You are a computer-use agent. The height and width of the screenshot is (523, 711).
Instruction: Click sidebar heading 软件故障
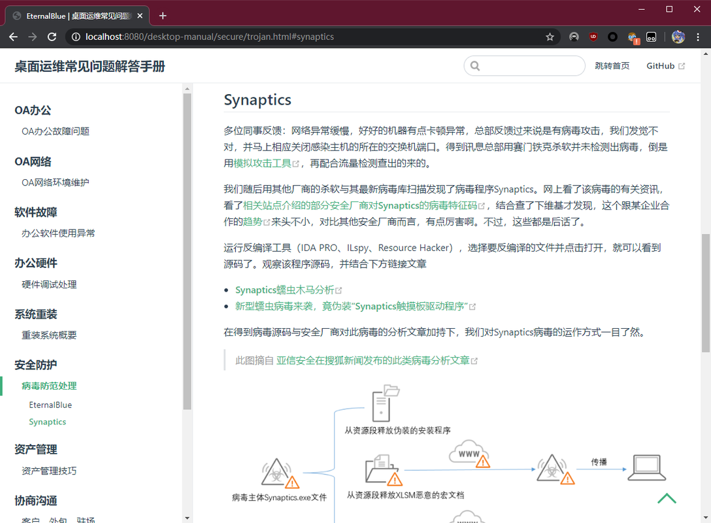(36, 212)
